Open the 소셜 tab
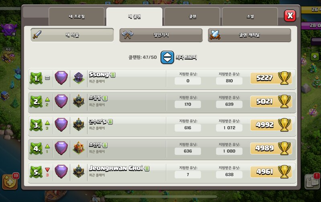This screenshot has width=321, height=202. pos(250,16)
